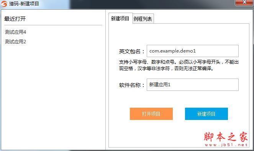
Task: Click the 软件名称 label
Action: 132,85
